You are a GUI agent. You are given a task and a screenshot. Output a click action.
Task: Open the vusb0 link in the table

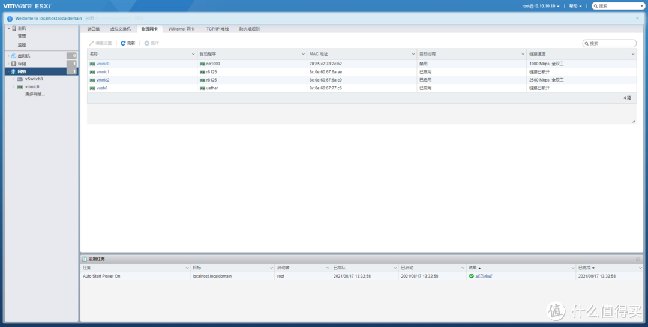click(102, 88)
